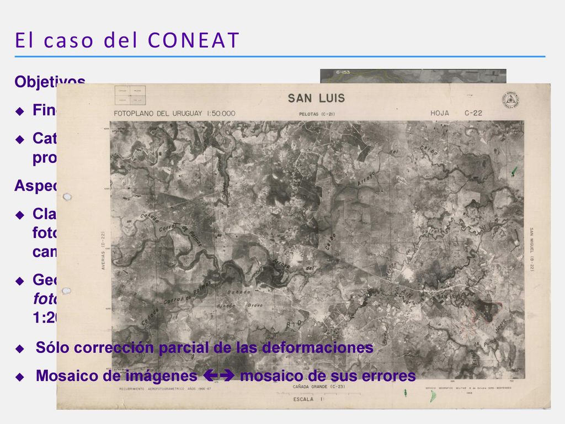Click the diamond bullet beside "Cat"
This screenshot has width=565, height=424.
(20, 140)
